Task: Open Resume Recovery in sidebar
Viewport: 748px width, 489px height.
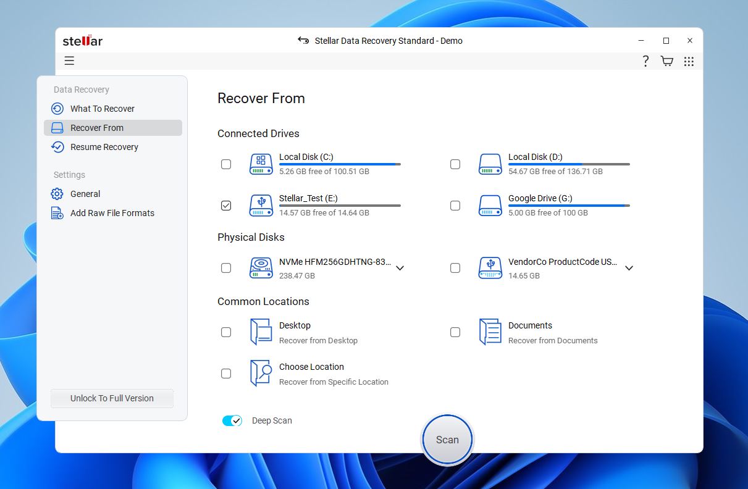Action: (112, 147)
